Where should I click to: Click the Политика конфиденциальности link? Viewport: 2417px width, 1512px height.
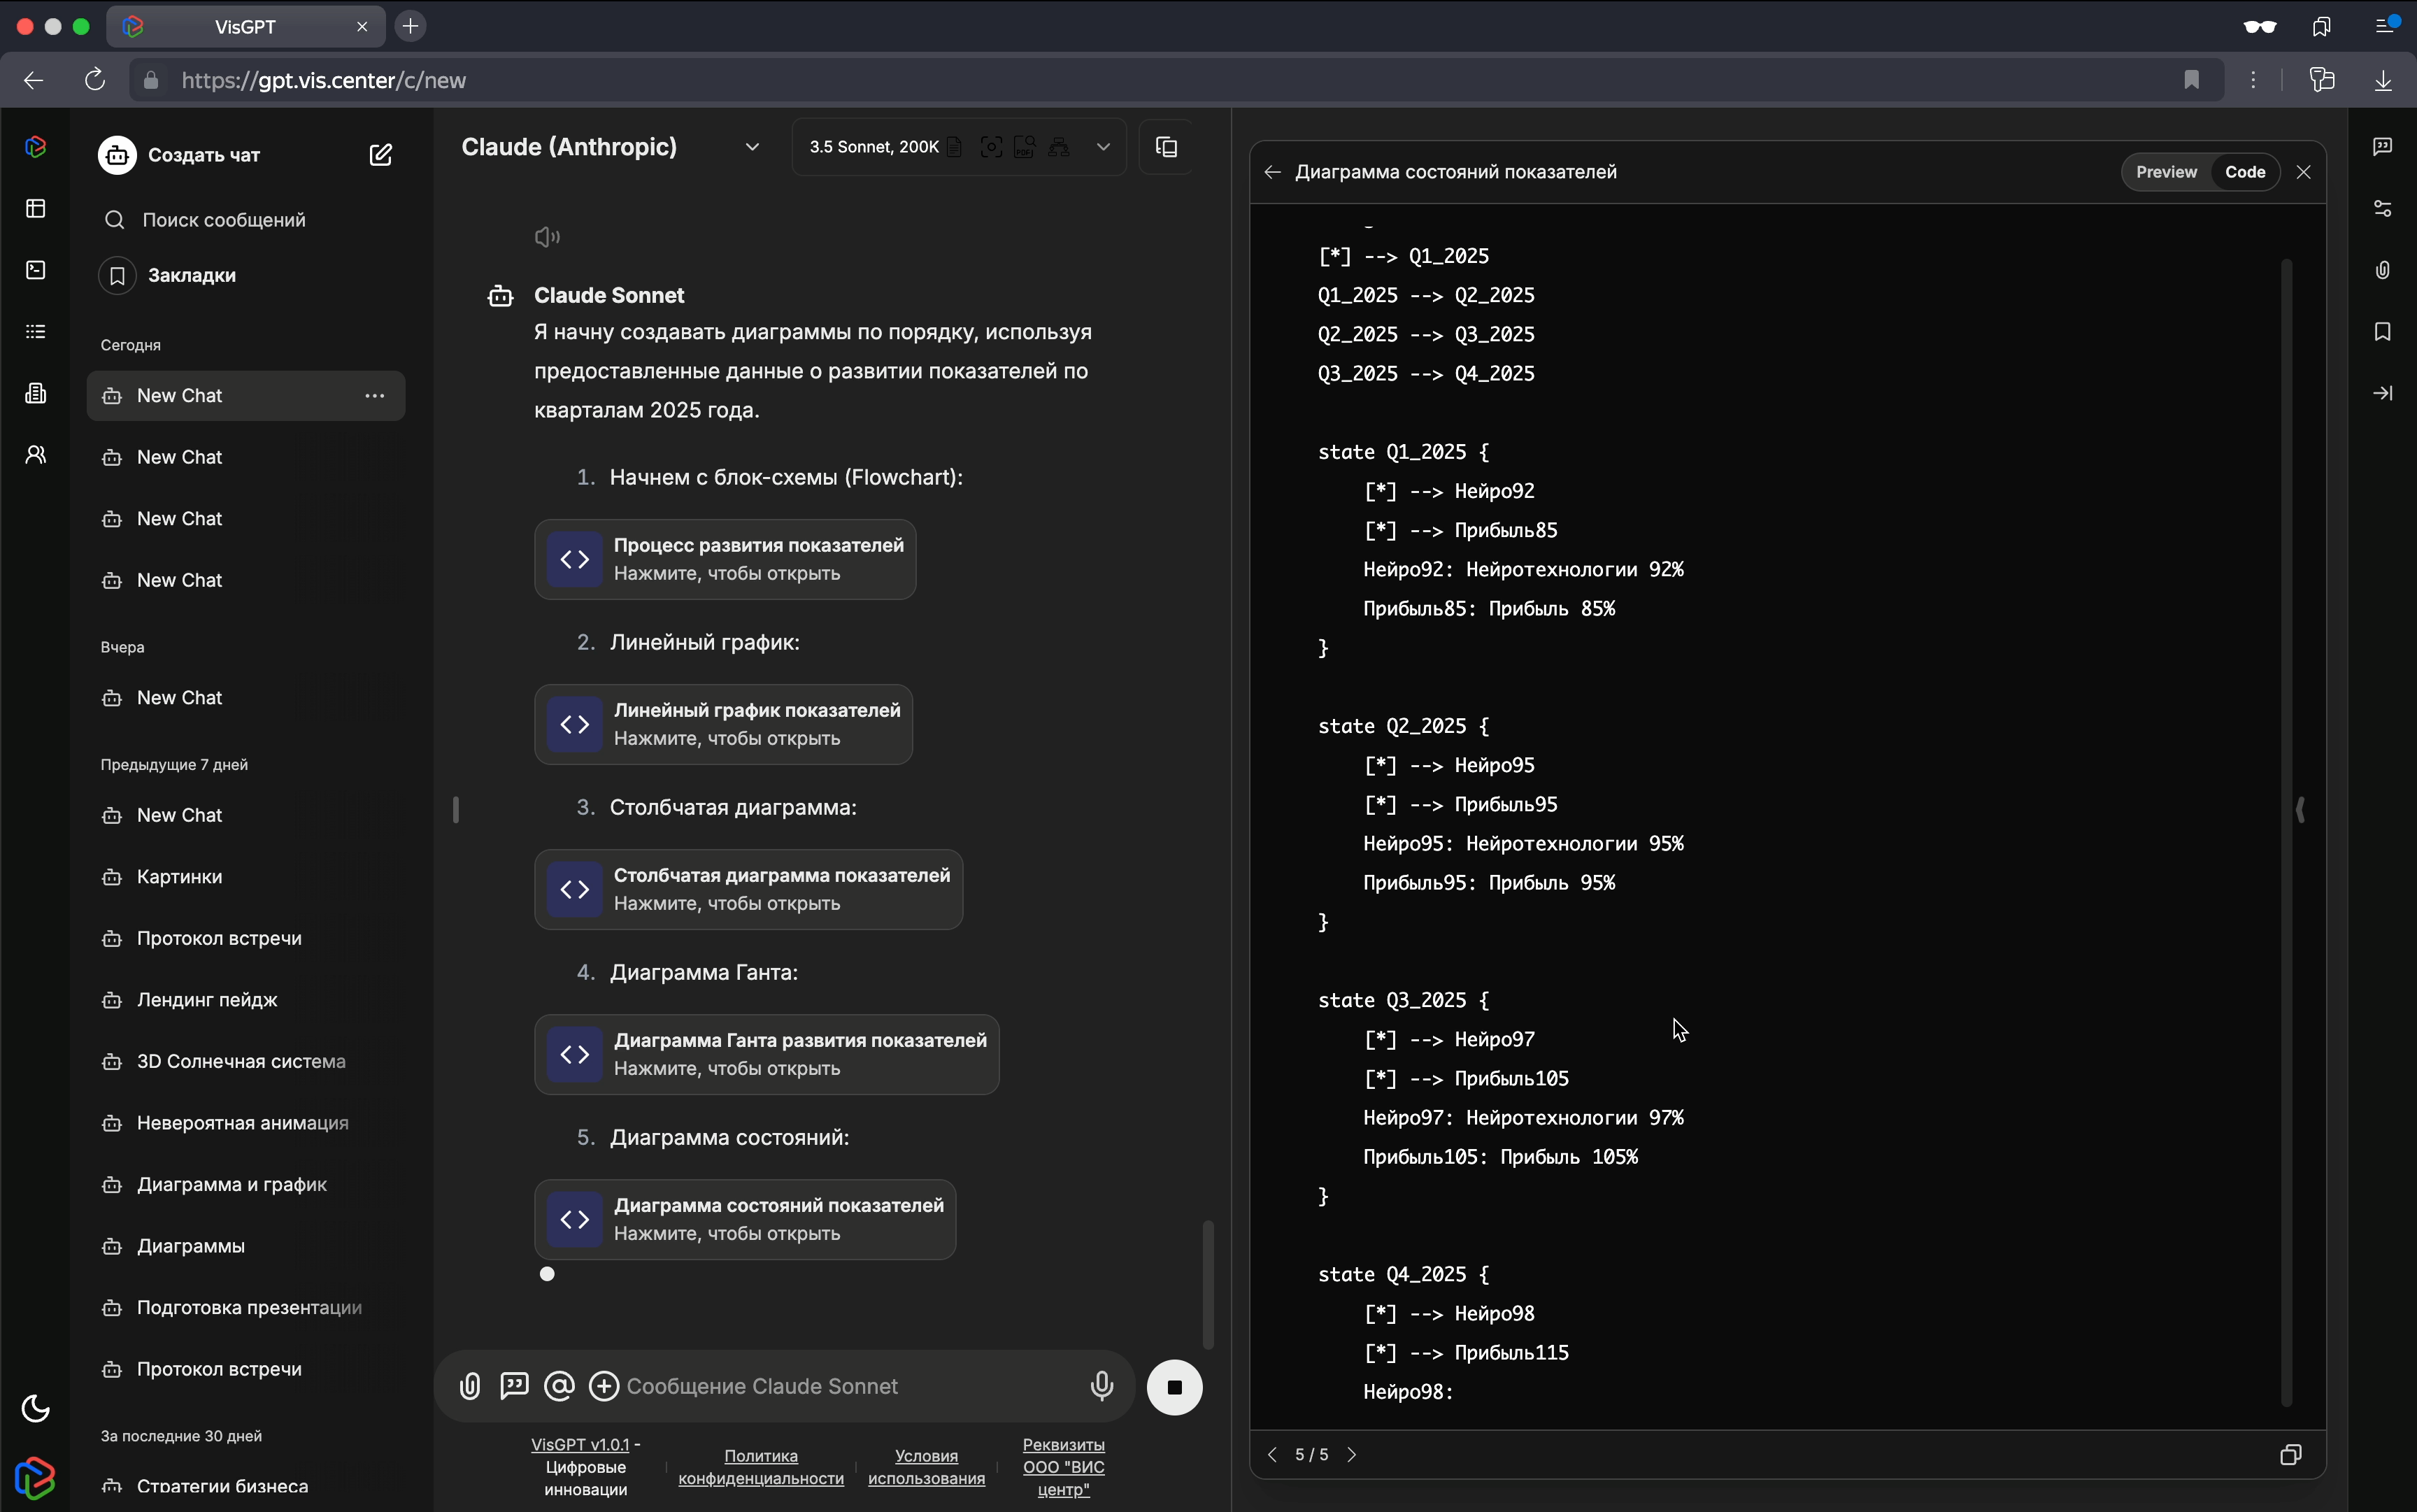pos(761,1467)
